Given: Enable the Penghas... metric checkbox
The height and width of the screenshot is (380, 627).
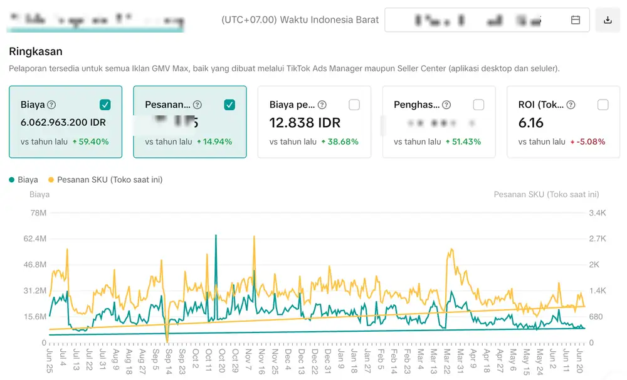Looking at the screenshot, I should (x=478, y=105).
